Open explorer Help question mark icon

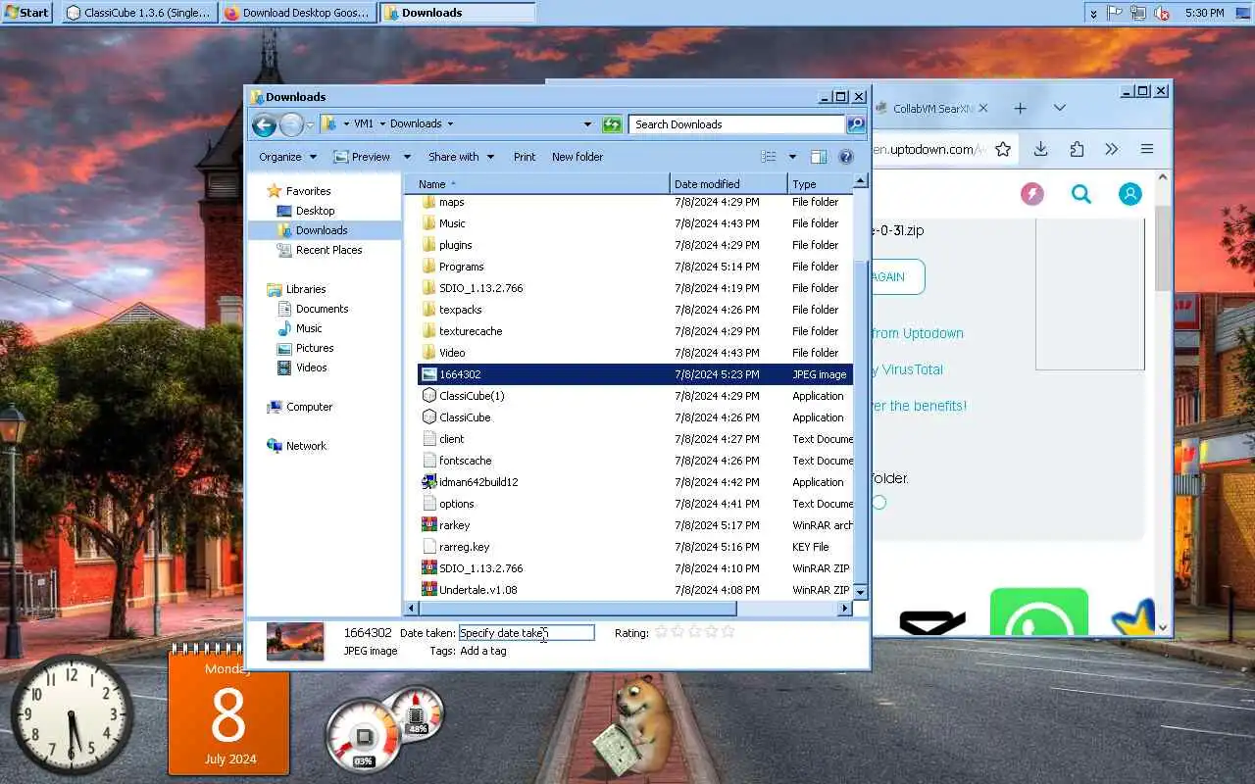tap(846, 157)
